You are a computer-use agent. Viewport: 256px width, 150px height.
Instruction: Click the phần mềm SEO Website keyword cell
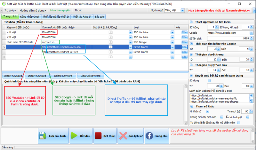pyautogui.click(x=23, y=42)
